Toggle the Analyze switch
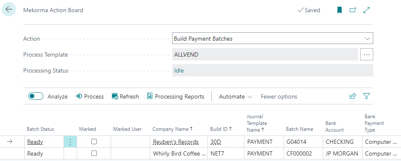The width and height of the screenshot is (401, 161). (x=35, y=96)
